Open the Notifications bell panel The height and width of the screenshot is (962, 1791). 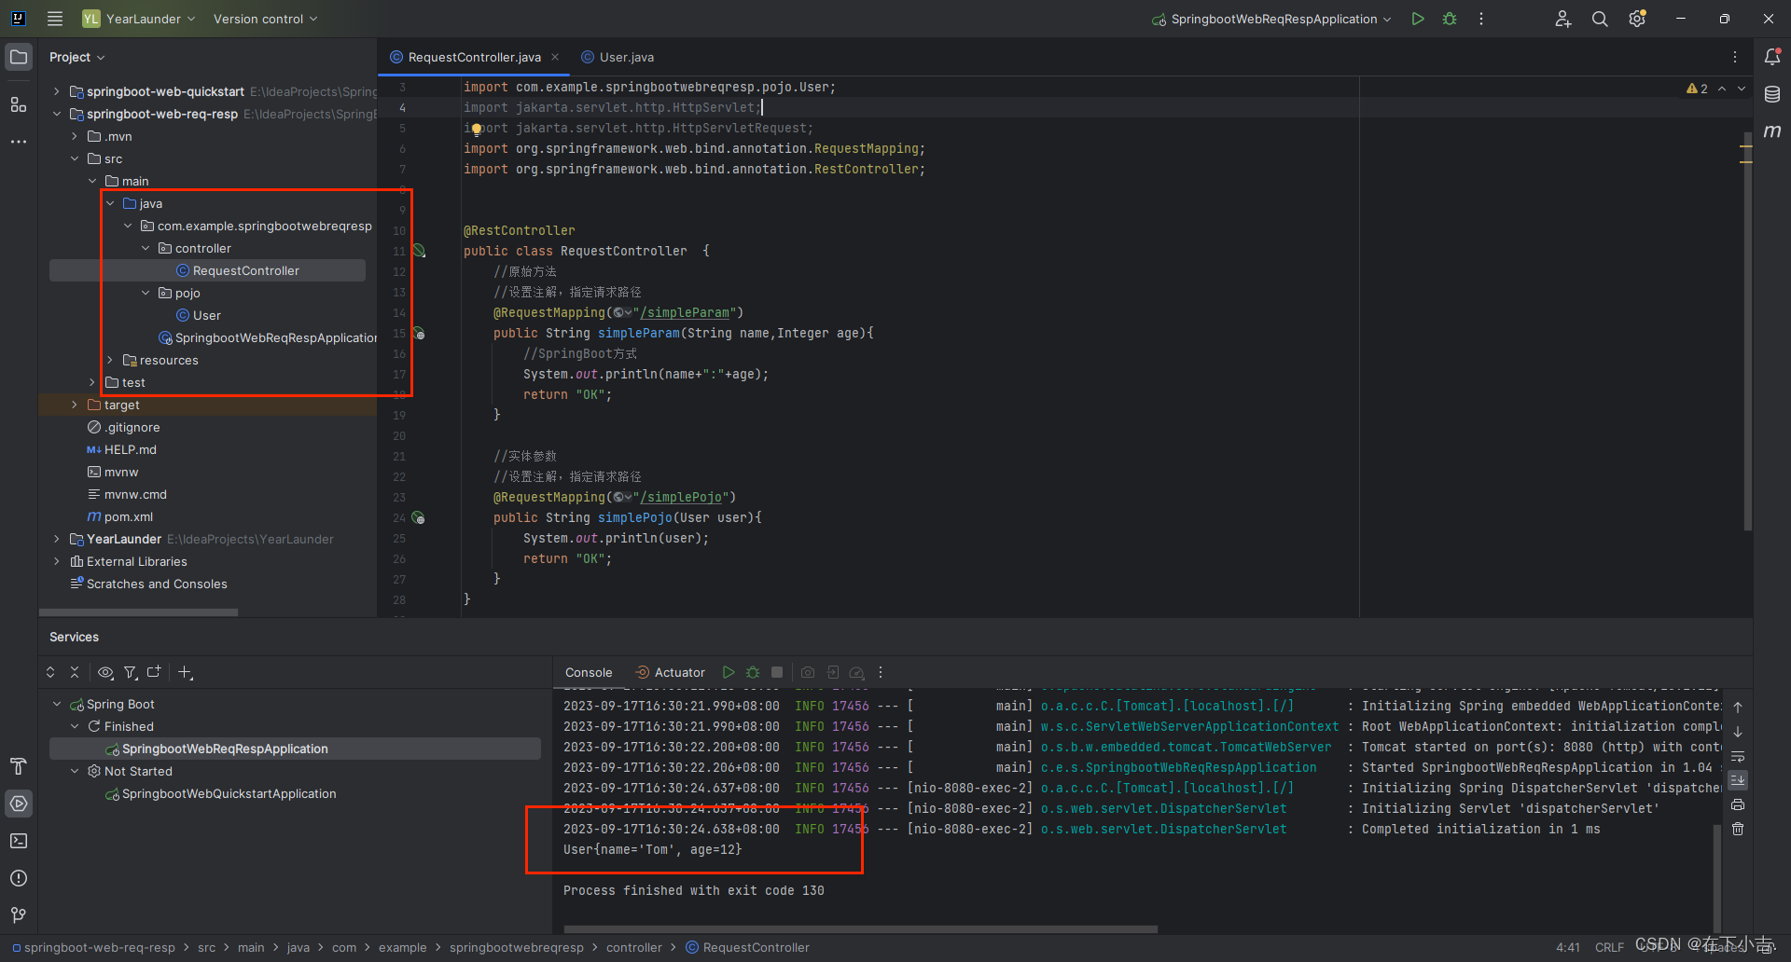1772,57
